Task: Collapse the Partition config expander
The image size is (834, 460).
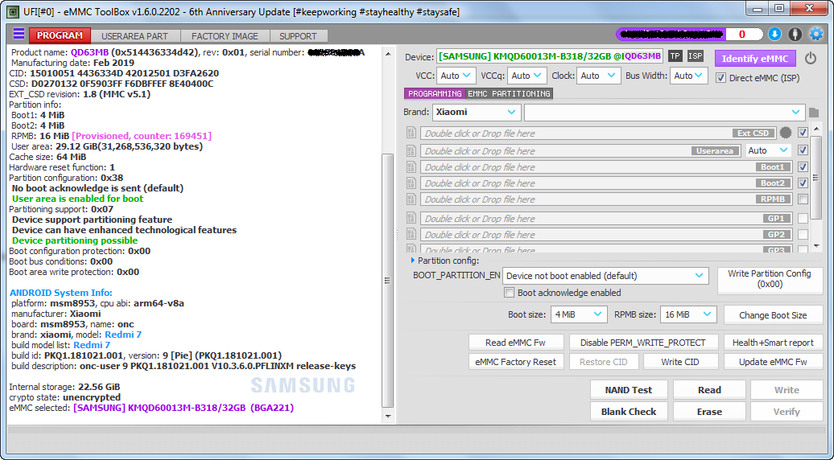Action: 413,261
